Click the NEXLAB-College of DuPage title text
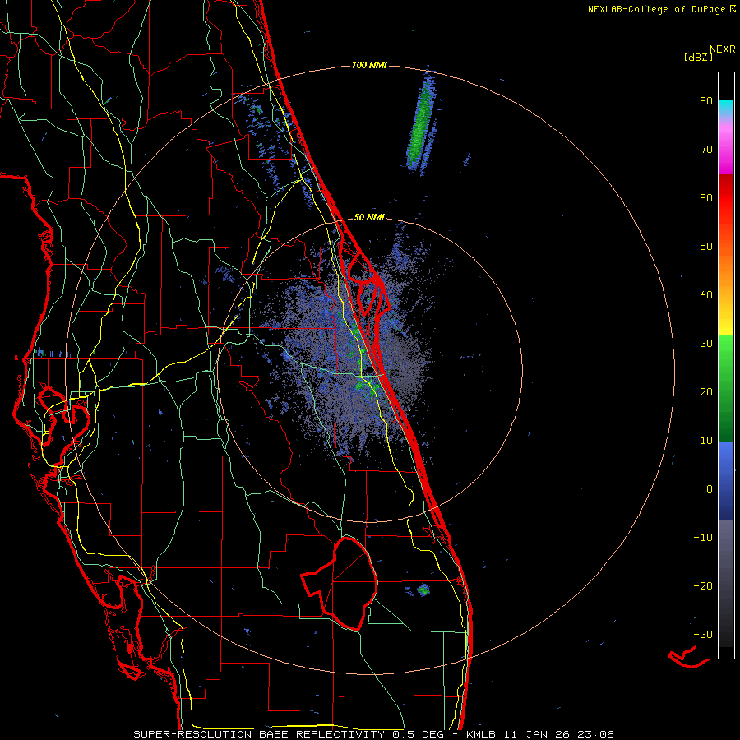Screen dimensions: 740x740 [x=658, y=9]
